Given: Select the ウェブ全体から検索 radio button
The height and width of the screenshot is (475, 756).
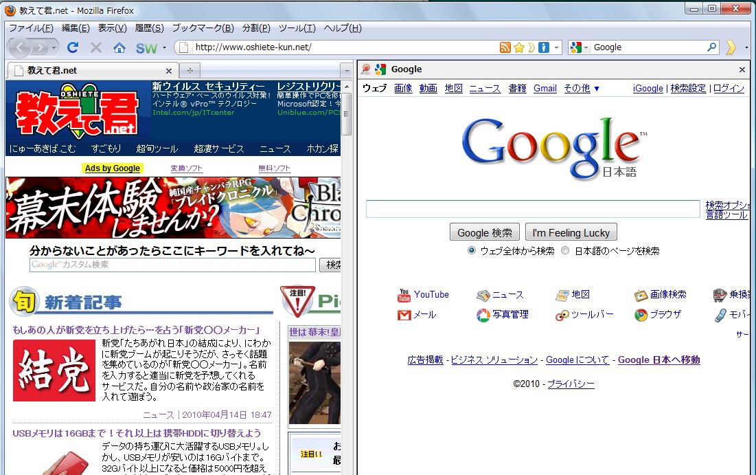Looking at the screenshot, I should tap(472, 250).
